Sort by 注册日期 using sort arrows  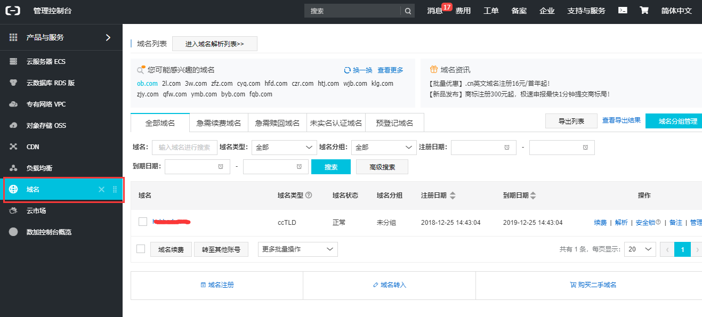(453, 196)
